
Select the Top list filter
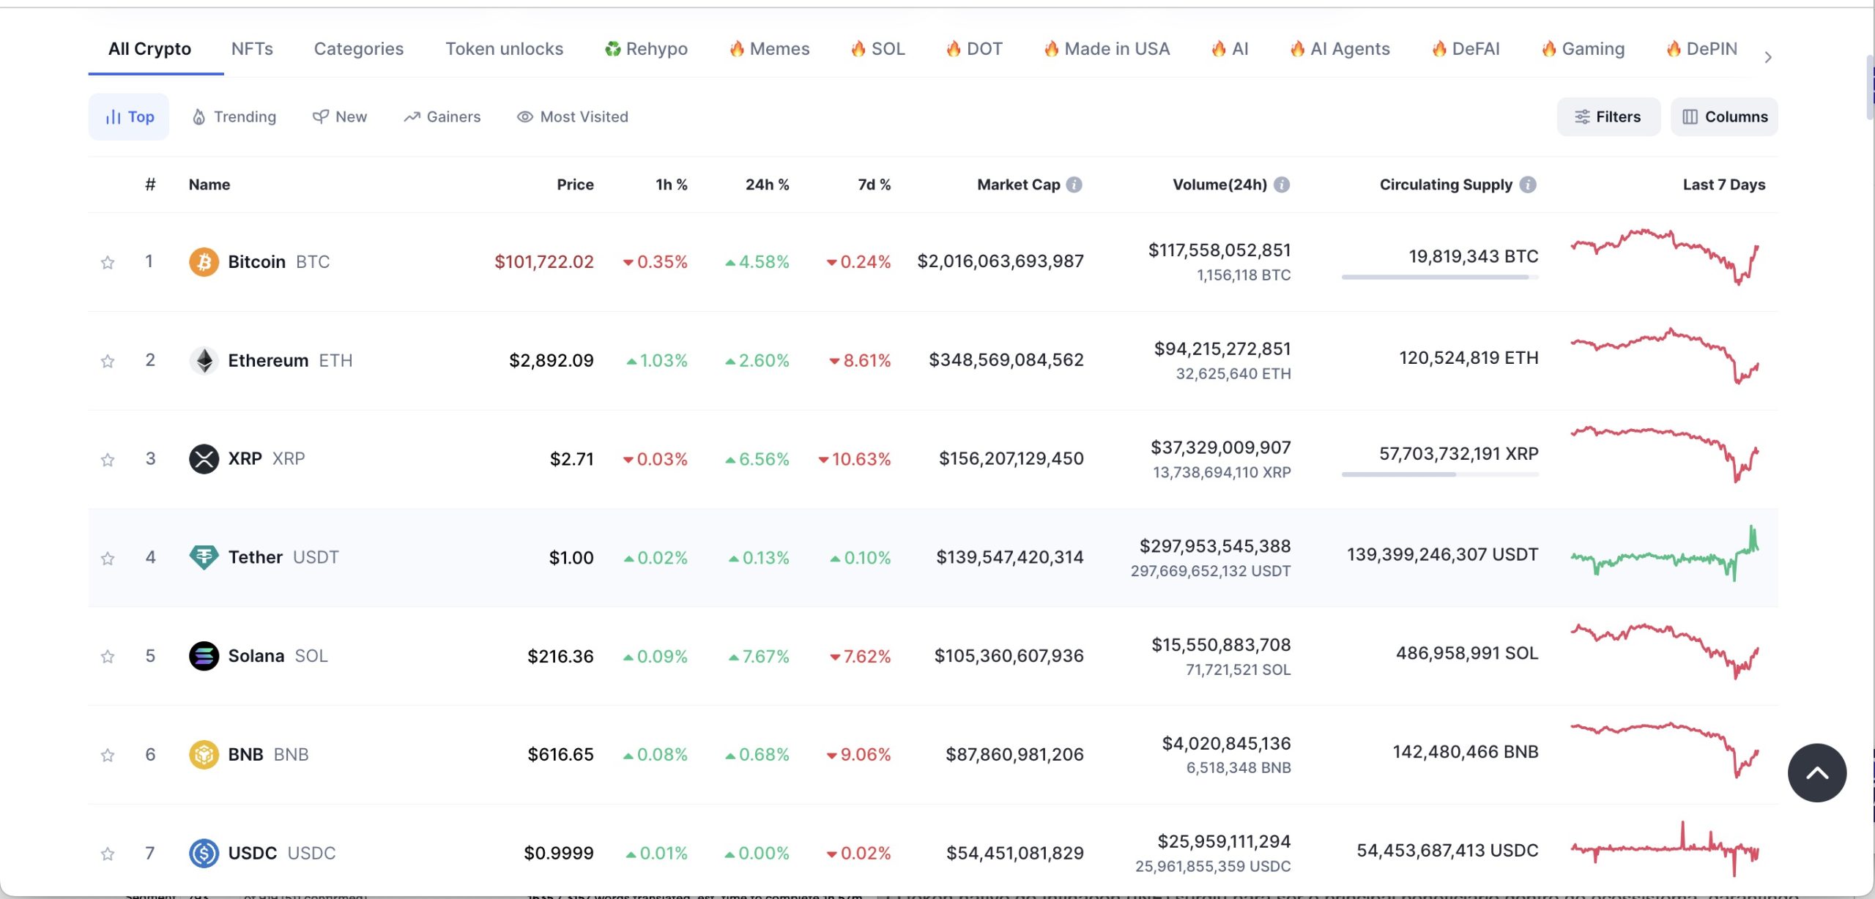129,116
